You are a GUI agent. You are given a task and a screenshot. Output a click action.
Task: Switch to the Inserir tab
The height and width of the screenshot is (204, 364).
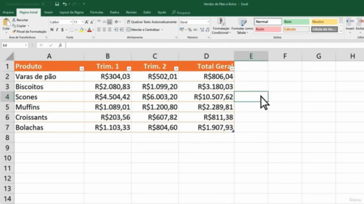48,12
